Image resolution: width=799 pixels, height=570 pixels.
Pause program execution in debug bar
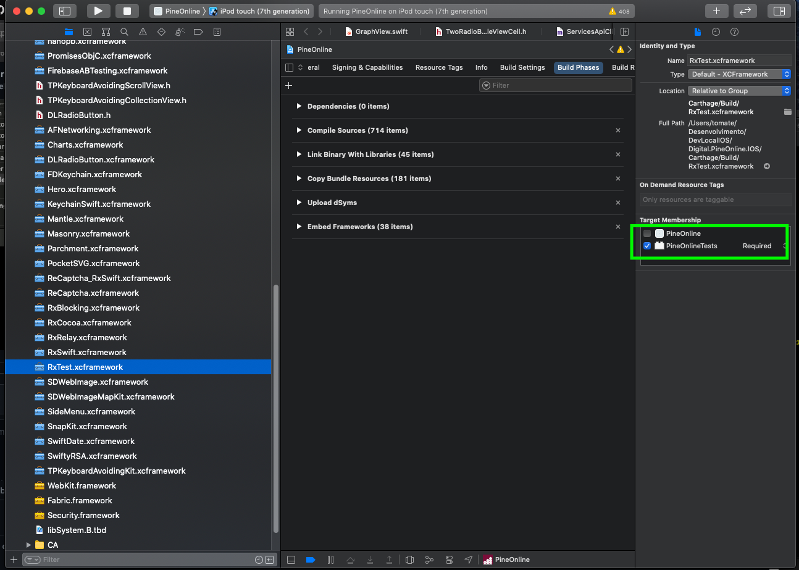click(330, 560)
